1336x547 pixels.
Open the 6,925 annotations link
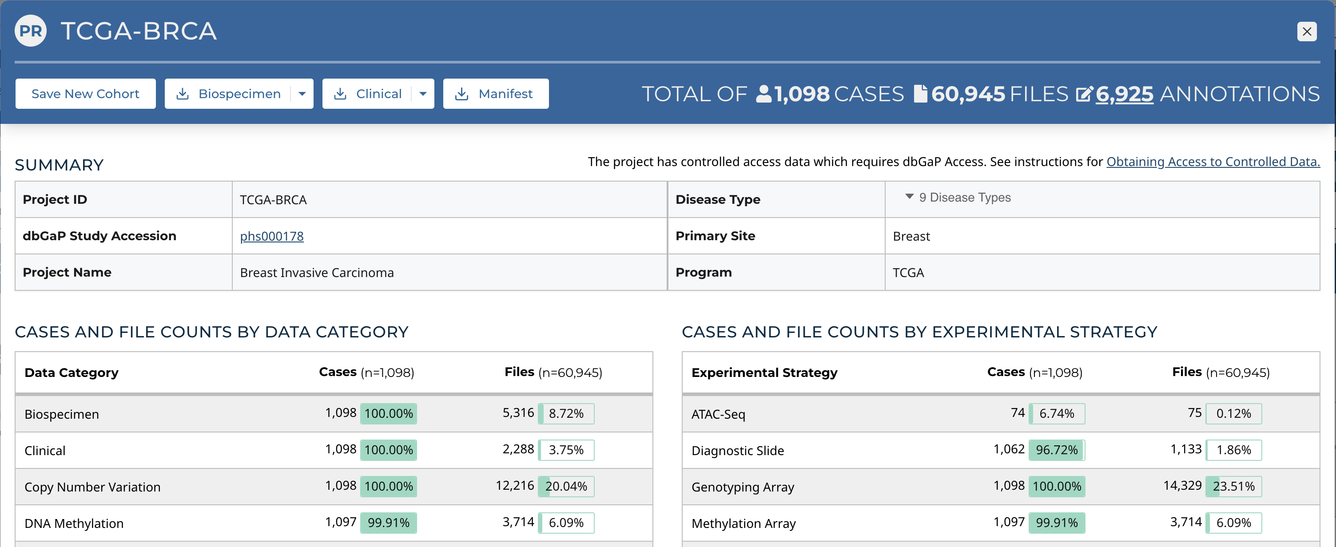(x=1125, y=94)
